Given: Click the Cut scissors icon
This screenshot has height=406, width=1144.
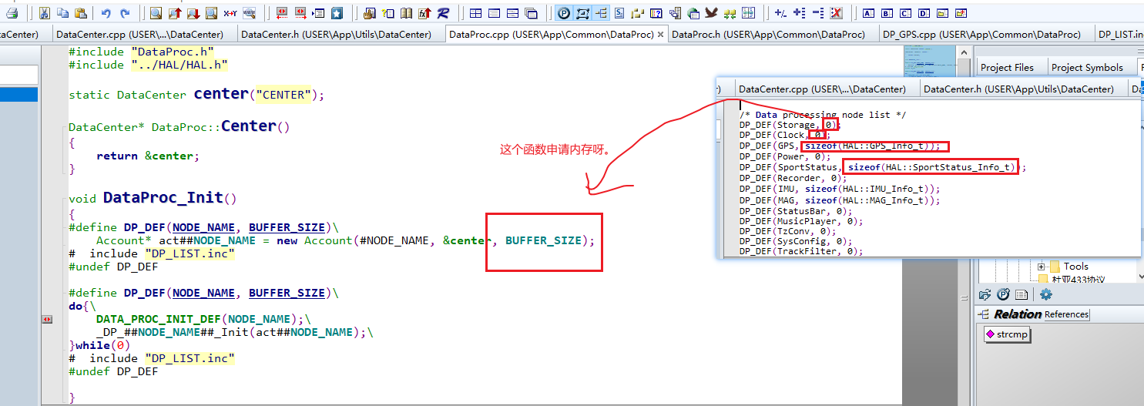Looking at the screenshot, I should [x=45, y=13].
